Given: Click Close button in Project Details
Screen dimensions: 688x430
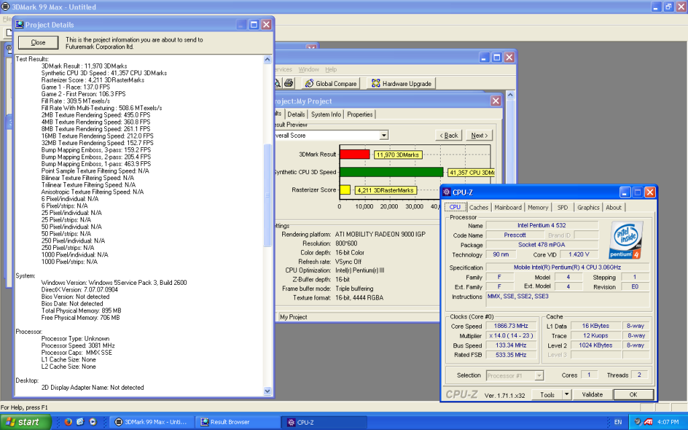Looking at the screenshot, I should (x=38, y=42).
